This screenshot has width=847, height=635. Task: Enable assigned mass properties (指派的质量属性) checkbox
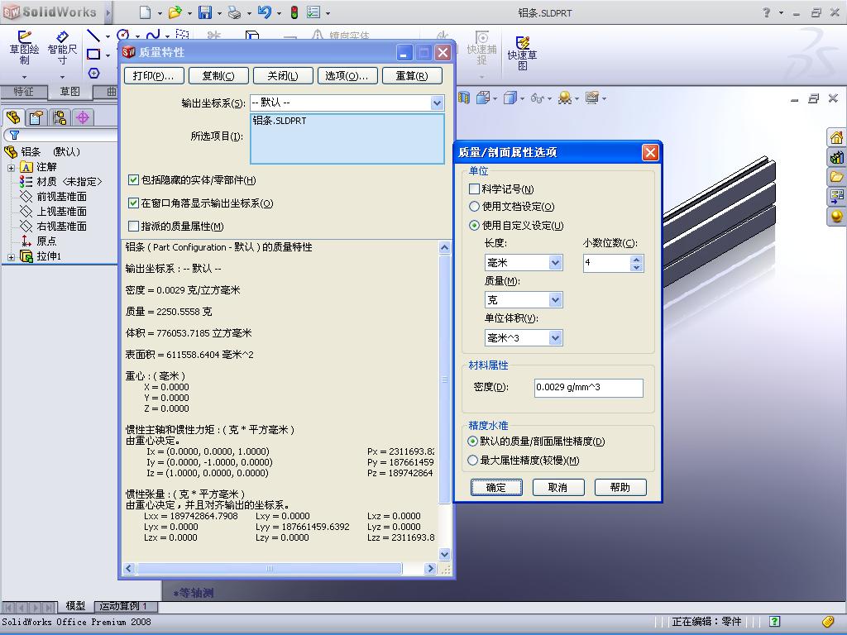point(133,226)
